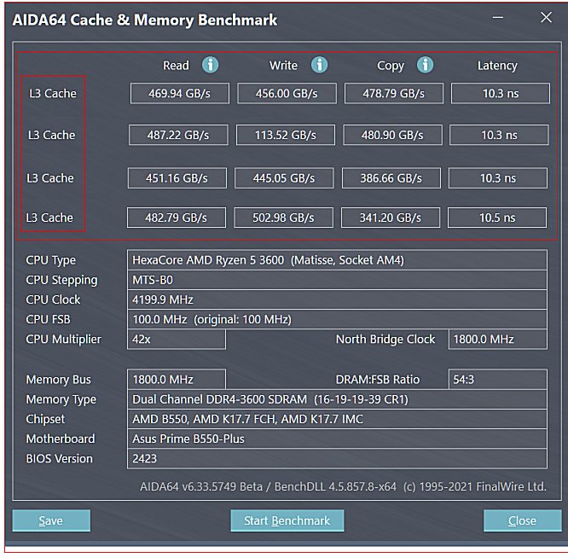The width and height of the screenshot is (568, 558).
Task: Click the info icon next to Read
Action: pyautogui.click(x=210, y=65)
